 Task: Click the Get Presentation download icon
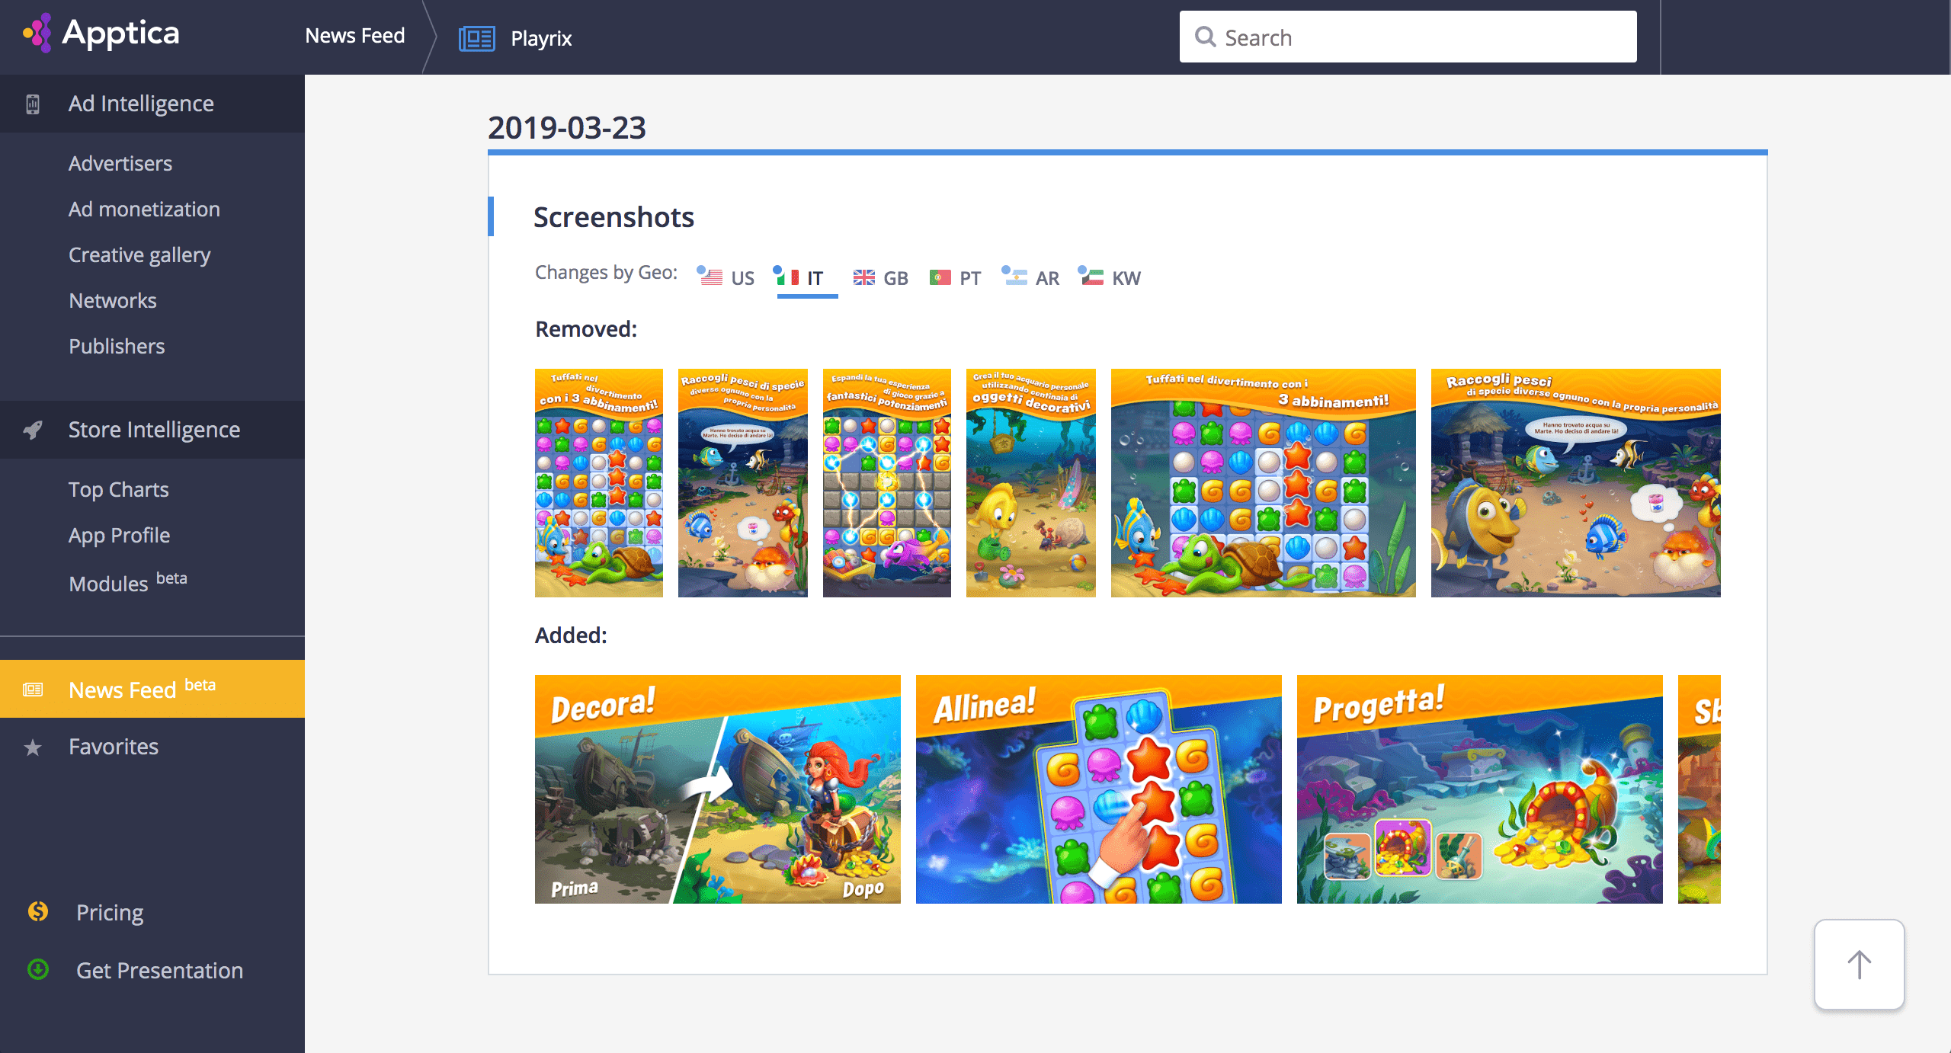click(38, 969)
